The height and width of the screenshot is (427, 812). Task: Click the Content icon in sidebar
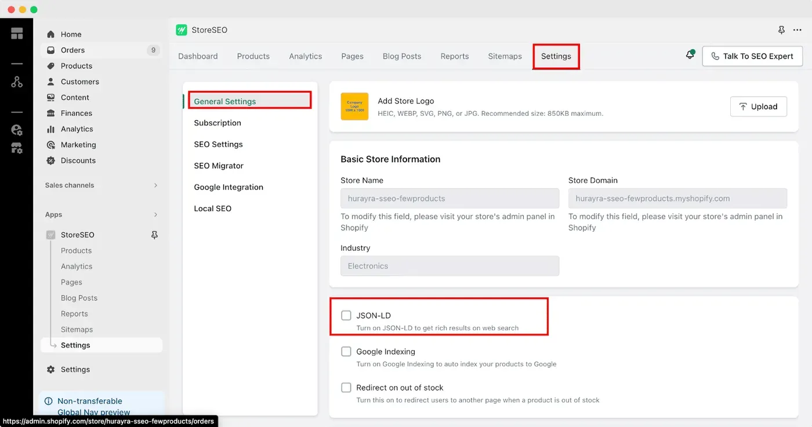tap(51, 97)
